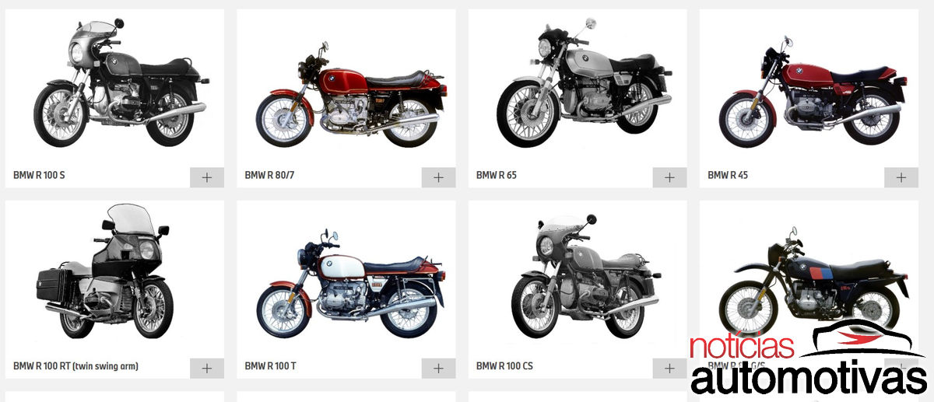Viewport: 934px width, 402px height.
Task: Select the BMW R 100 S title link
Action: [39, 175]
